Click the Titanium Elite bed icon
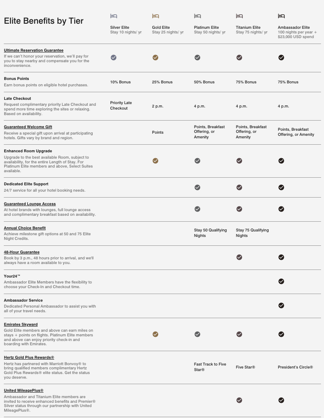 point(239,16)
